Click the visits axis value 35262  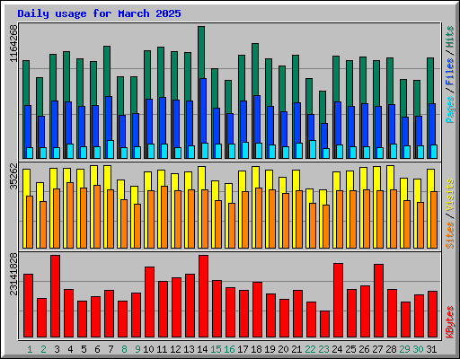(13, 176)
